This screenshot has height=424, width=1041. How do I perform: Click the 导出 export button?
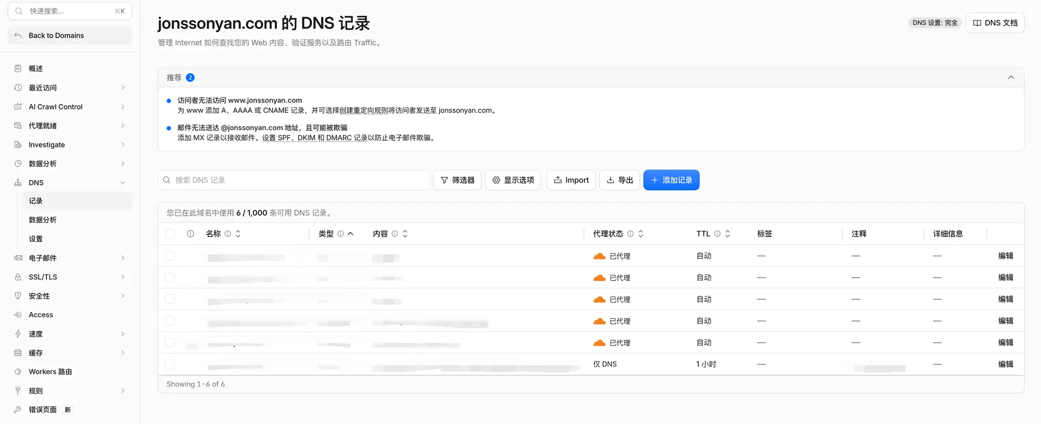(x=620, y=180)
